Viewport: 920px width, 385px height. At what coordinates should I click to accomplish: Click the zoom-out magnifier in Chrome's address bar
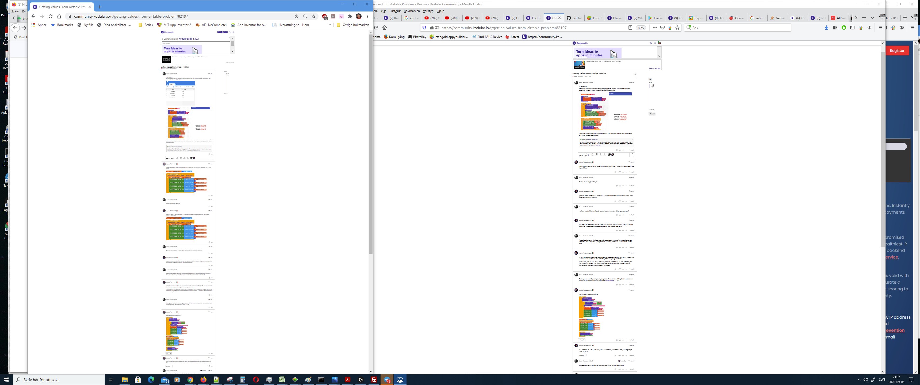coord(305,16)
